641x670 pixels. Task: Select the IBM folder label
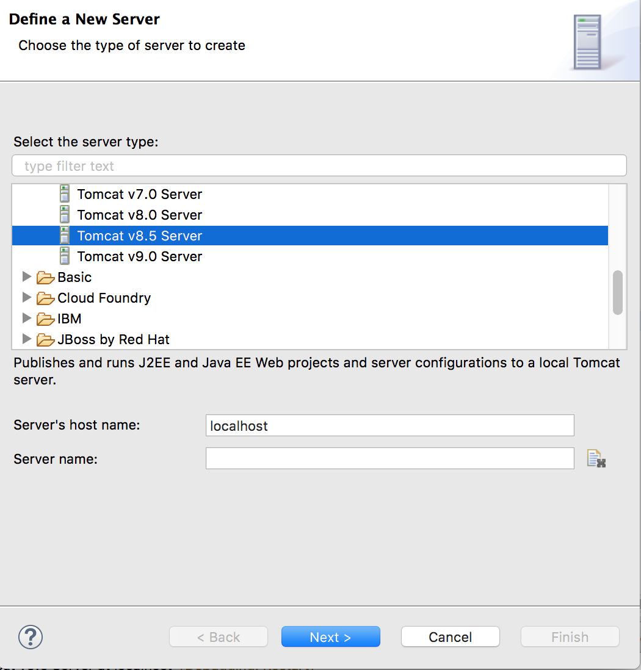point(69,319)
